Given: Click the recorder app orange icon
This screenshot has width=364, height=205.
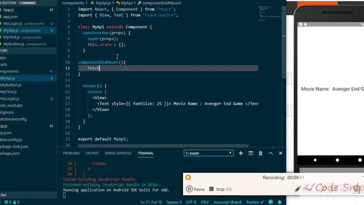Looking at the screenshot, I should (188, 177).
